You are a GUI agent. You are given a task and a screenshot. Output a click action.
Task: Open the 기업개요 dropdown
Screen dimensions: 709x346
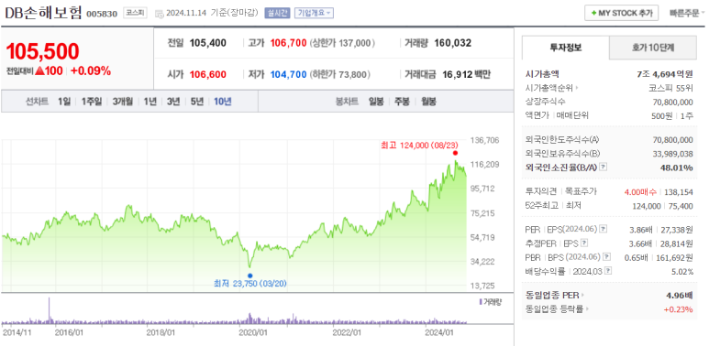314,13
